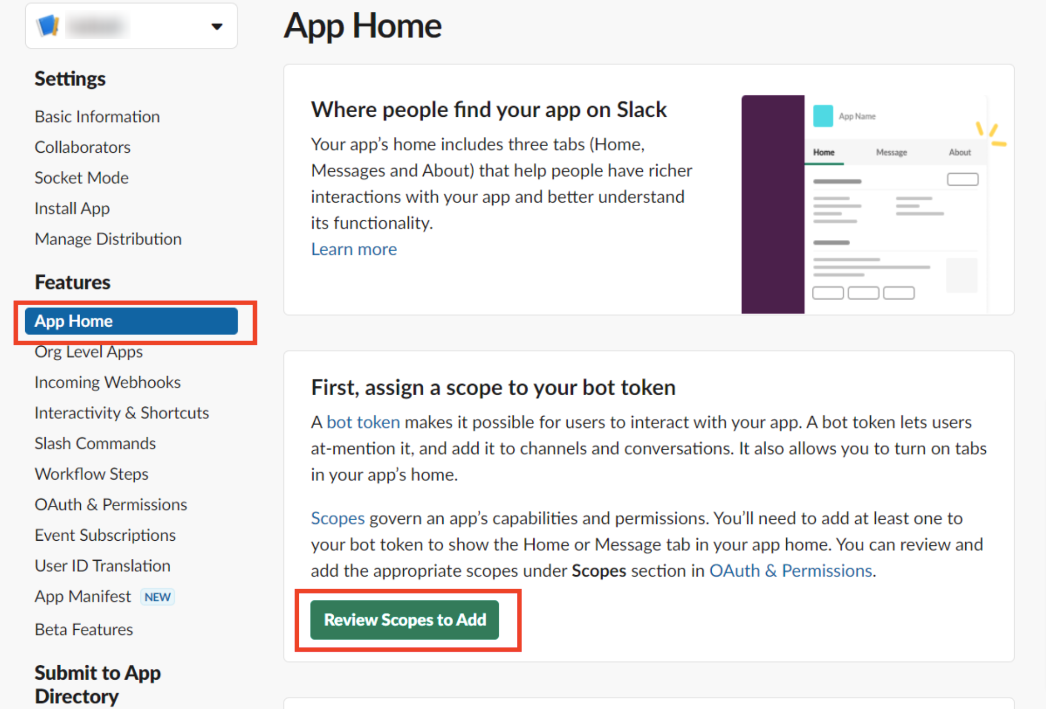Expand the app selector dropdown arrow
The image size is (1046, 709).
(x=217, y=26)
